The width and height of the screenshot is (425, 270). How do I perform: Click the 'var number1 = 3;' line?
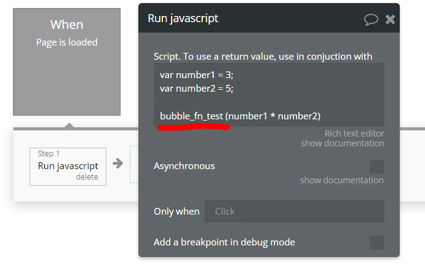[196, 75]
